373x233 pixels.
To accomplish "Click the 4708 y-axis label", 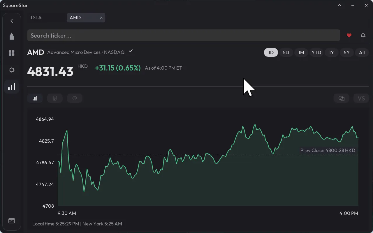I will pyautogui.click(x=48, y=206).
